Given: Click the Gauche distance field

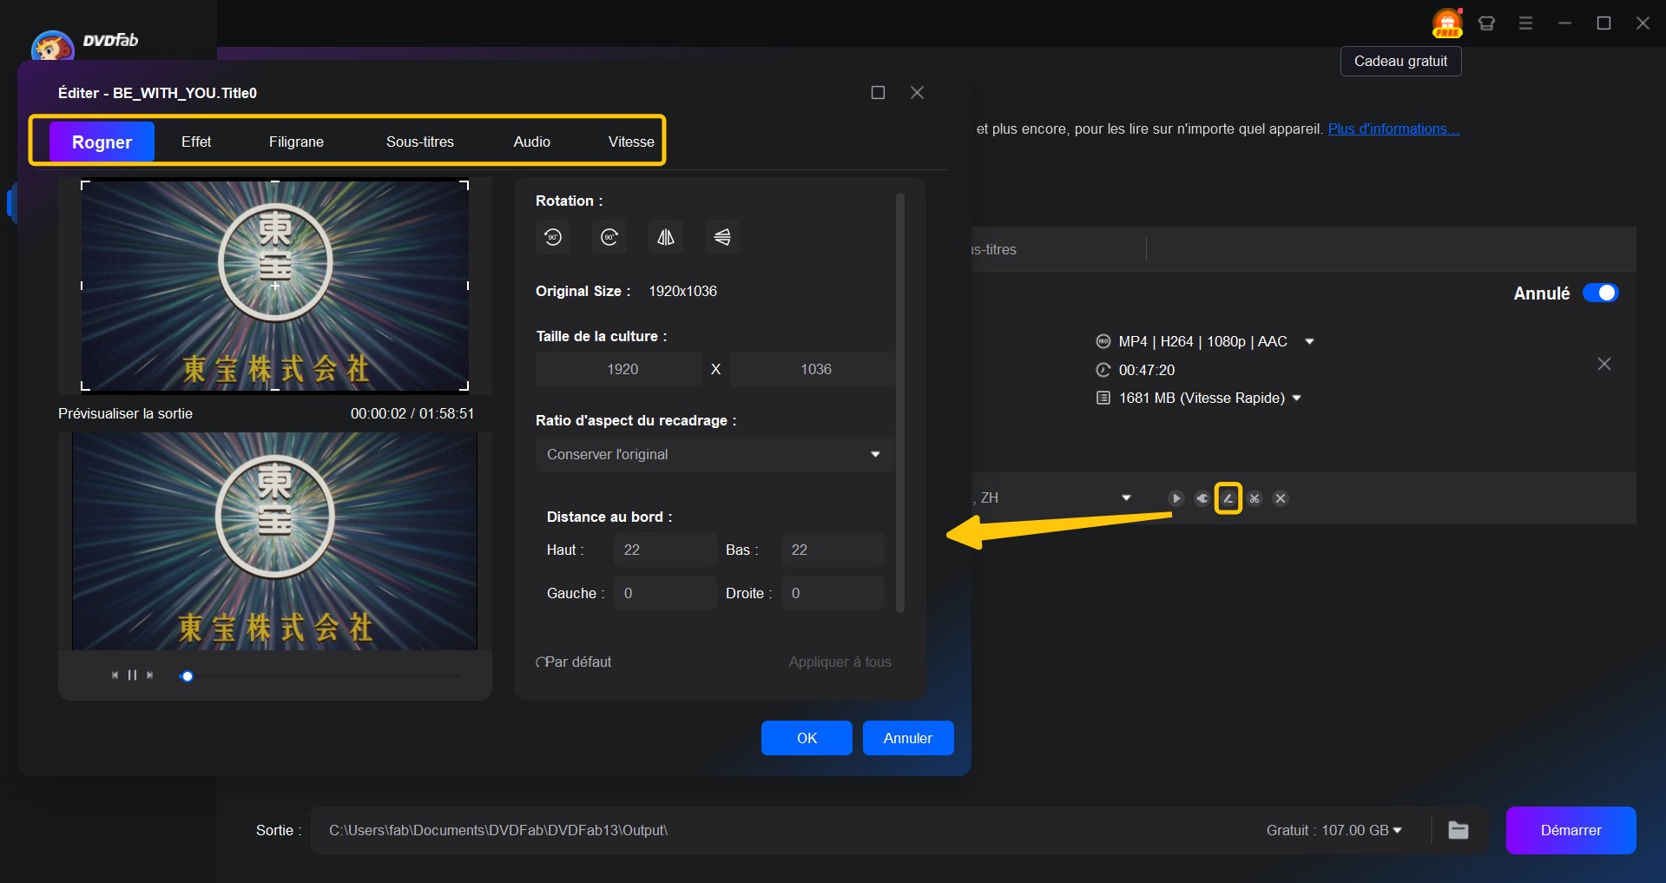Looking at the screenshot, I should (665, 593).
